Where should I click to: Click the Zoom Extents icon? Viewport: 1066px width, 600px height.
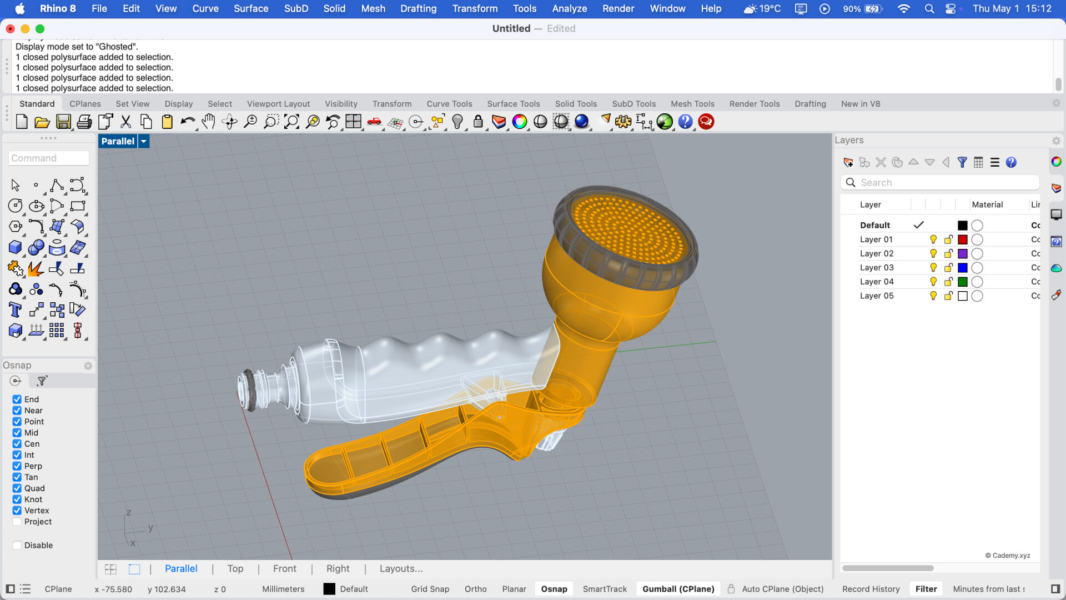click(291, 122)
